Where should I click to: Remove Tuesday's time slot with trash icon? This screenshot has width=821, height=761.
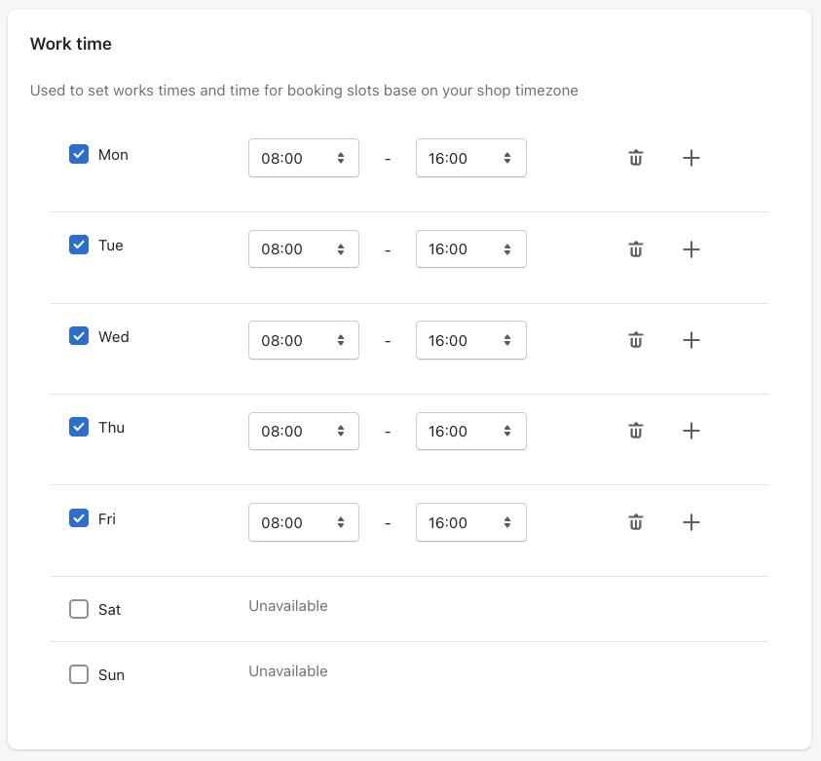point(635,249)
